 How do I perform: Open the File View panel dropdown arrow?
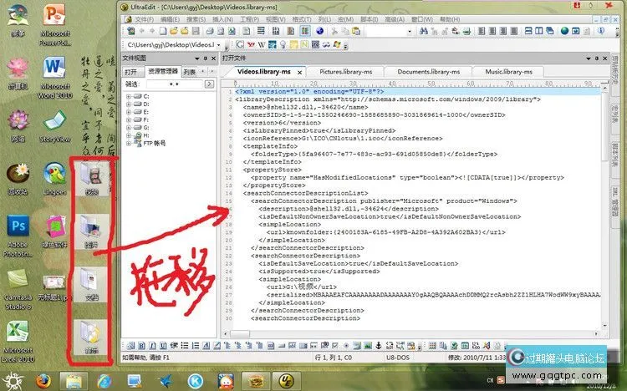pyautogui.click(x=197, y=58)
